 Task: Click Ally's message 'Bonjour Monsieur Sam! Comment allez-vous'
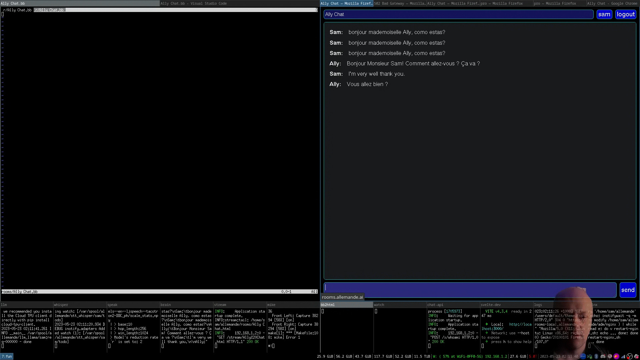(x=413, y=64)
